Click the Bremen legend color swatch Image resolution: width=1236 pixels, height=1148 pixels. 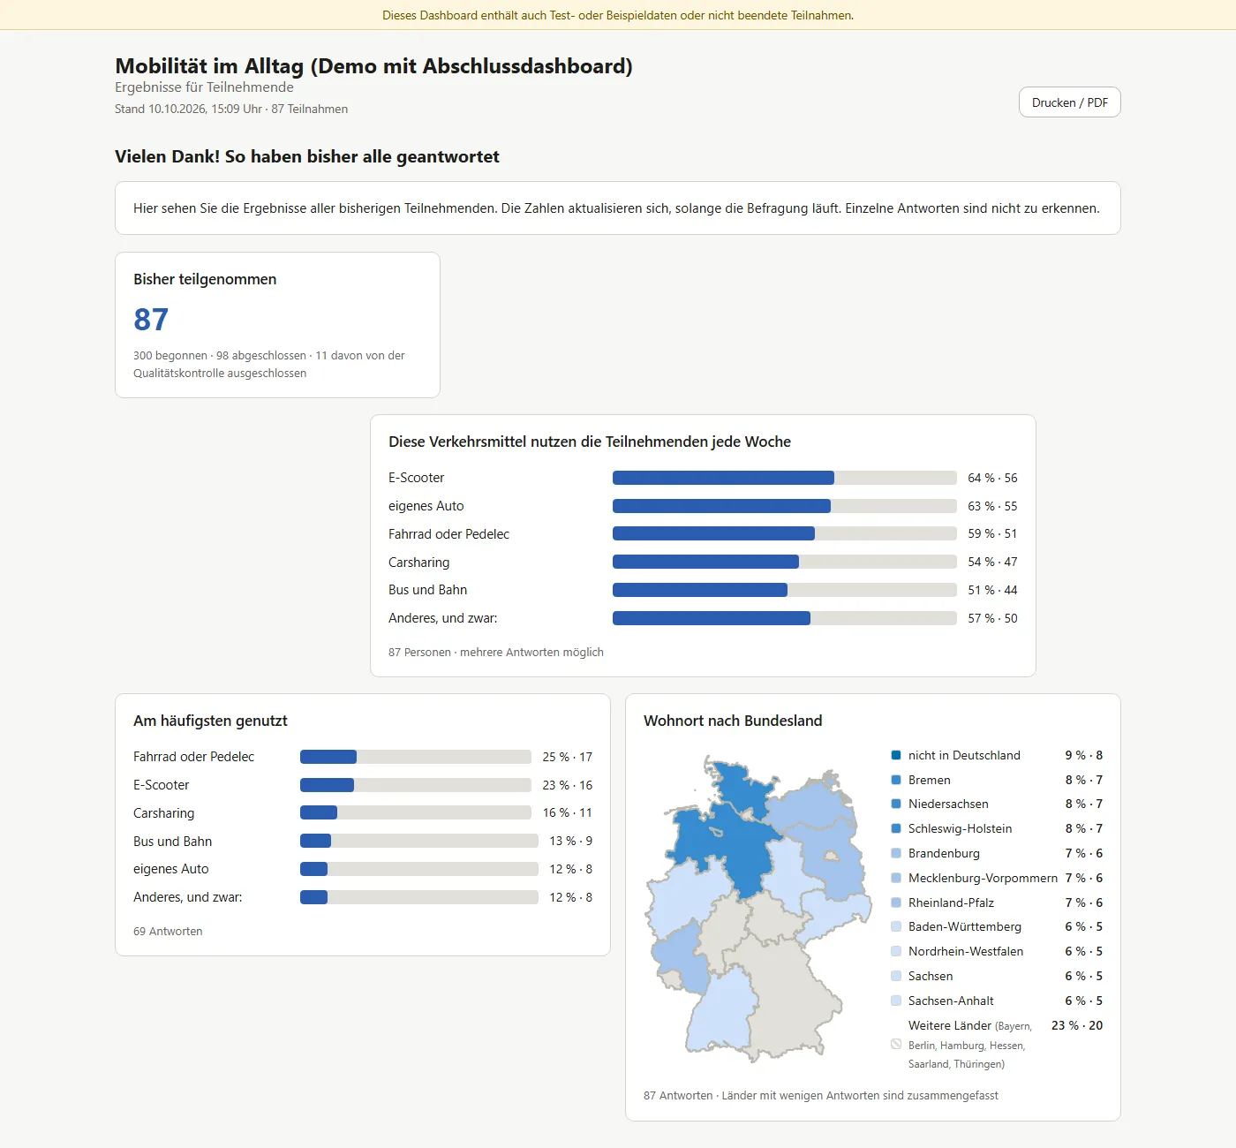pos(896,780)
